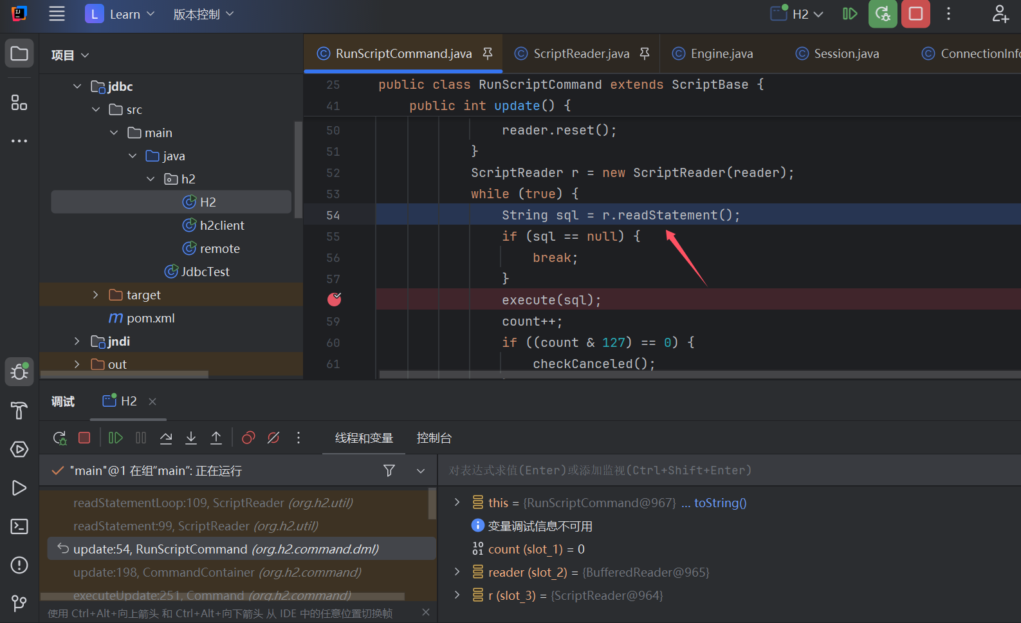Viewport: 1021px width, 623px height.
Task: Show more tool windows ellipsis
Action: click(x=19, y=140)
